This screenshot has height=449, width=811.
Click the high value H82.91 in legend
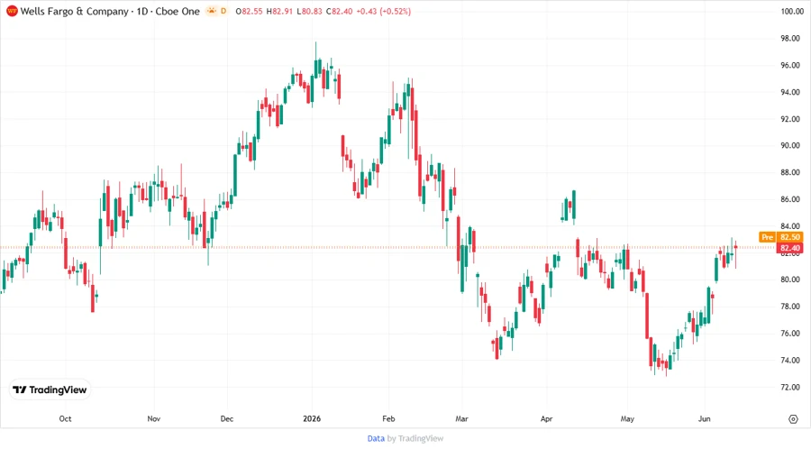(x=280, y=12)
